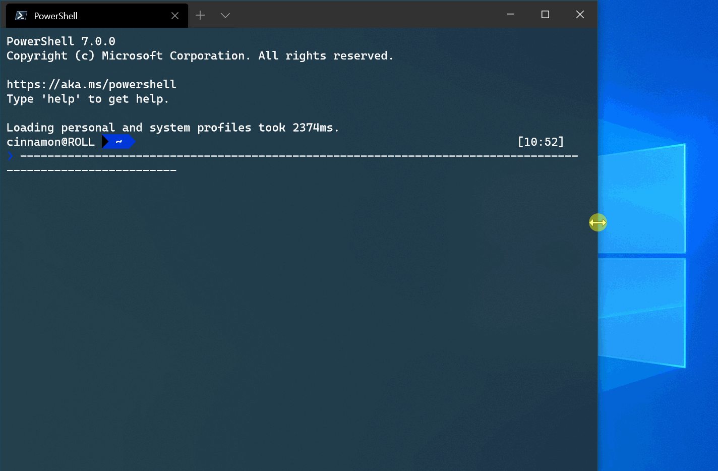Screen dimensions: 718x471
Task: Click the PowerShell tab title text
Action: [55, 16]
